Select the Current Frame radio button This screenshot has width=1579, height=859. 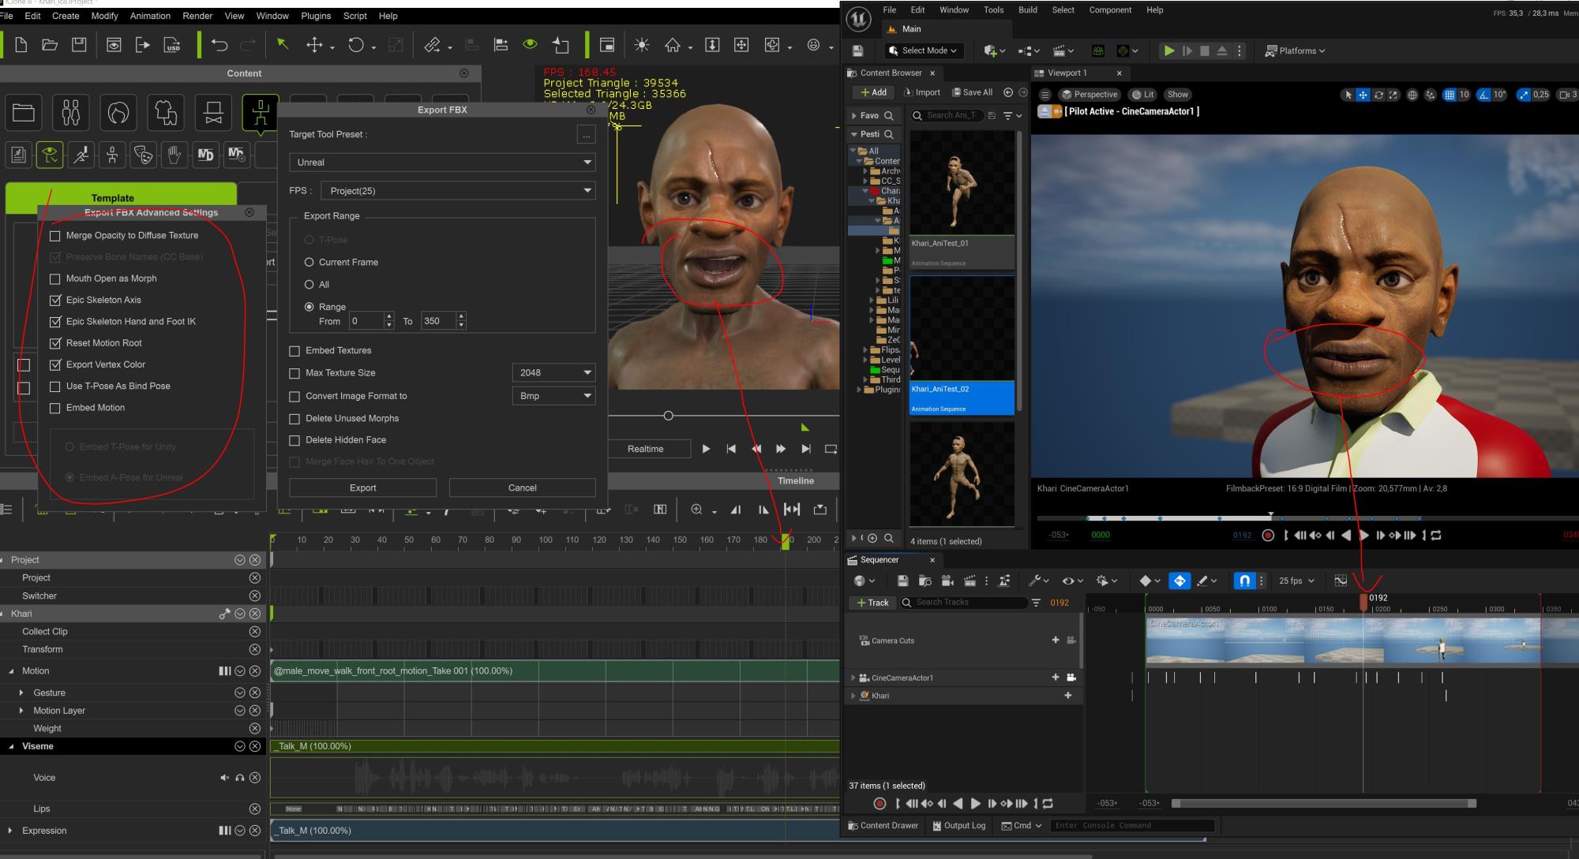(309, 262)
